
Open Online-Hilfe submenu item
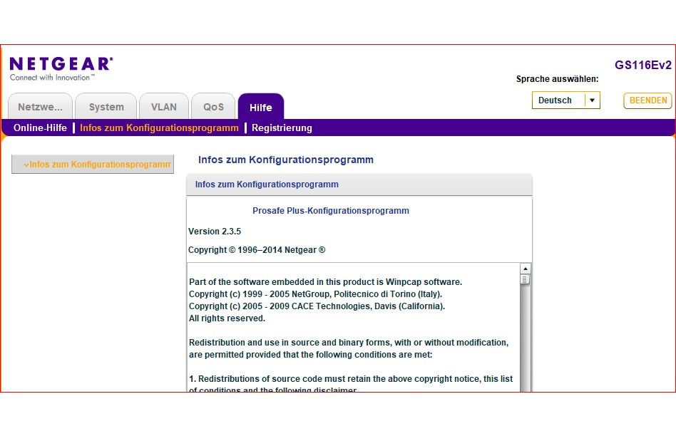point(40,128)
